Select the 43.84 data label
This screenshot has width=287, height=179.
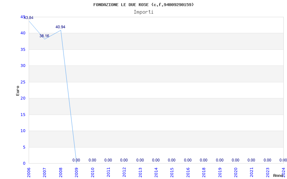[x=29, y=18]
